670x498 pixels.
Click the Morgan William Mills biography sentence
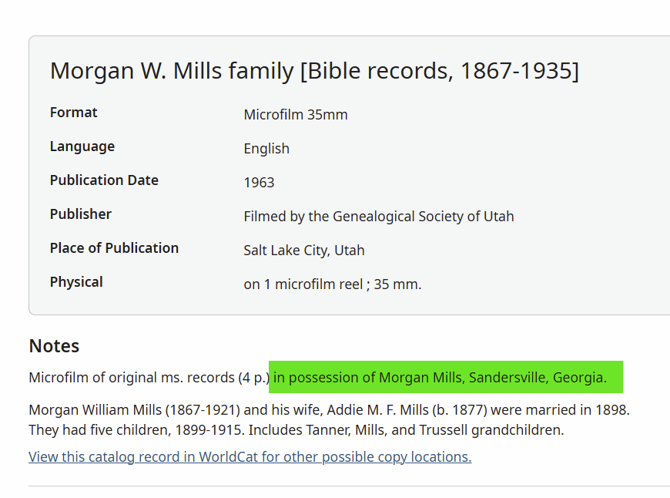coord(329,410)
